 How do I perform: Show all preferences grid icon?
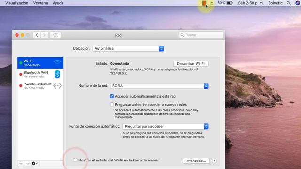point(55,35)
